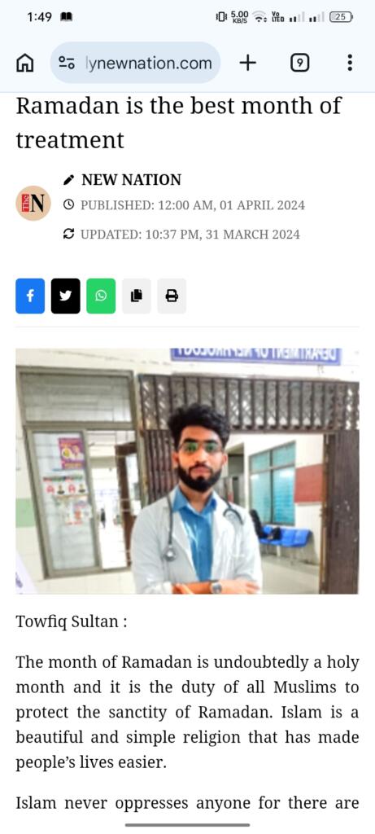Tap the Chrome home icon
Screen dimensions: 375x834
click(25, 64)
